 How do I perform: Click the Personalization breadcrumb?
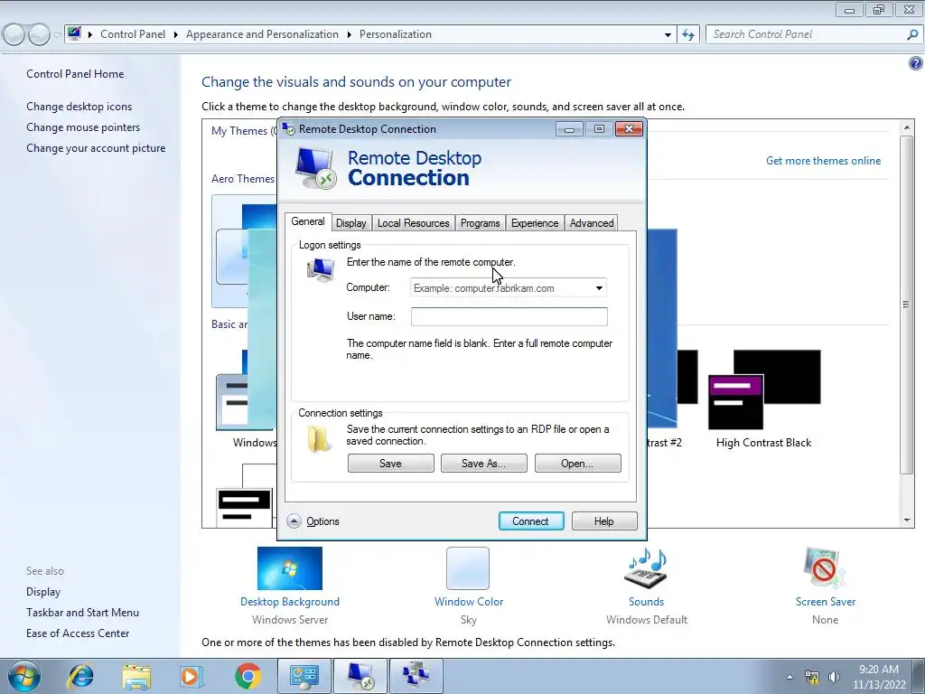click(396, 34)
